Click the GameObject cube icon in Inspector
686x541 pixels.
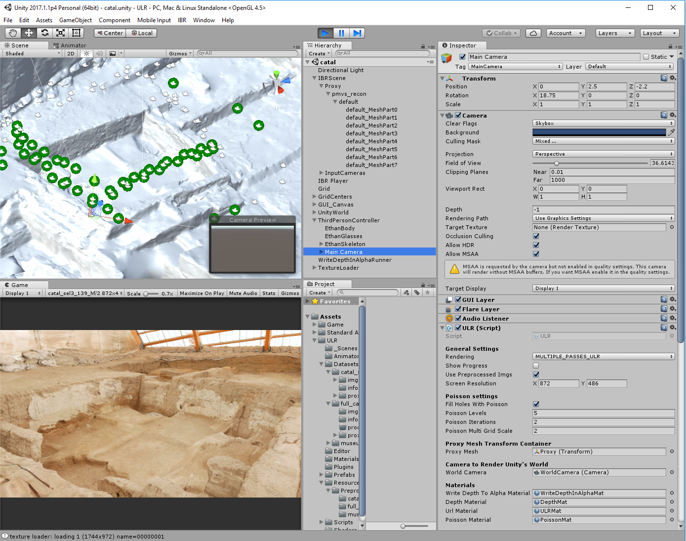tap(446, 58)
